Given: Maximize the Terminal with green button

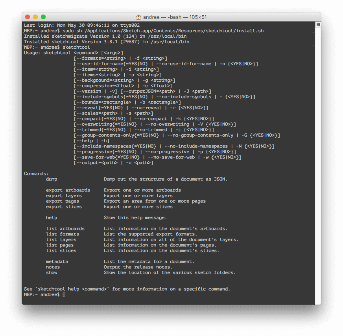Looking at the screenshot, I should tap(43, 17).
